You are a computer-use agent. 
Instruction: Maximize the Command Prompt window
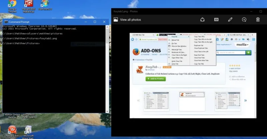point(95,22)
